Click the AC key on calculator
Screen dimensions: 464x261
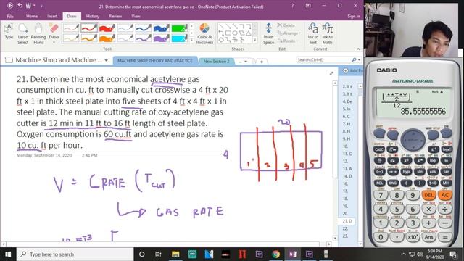click(444, 195)
